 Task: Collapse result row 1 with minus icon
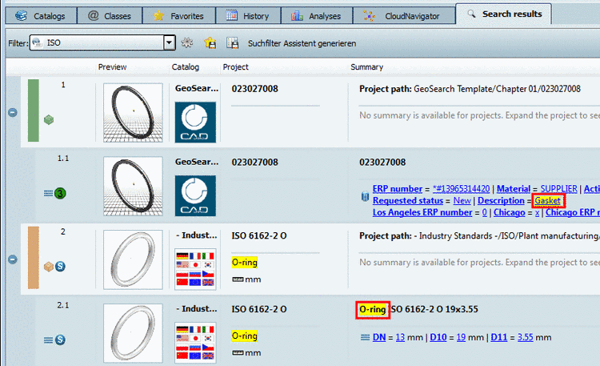pos(13,112)
